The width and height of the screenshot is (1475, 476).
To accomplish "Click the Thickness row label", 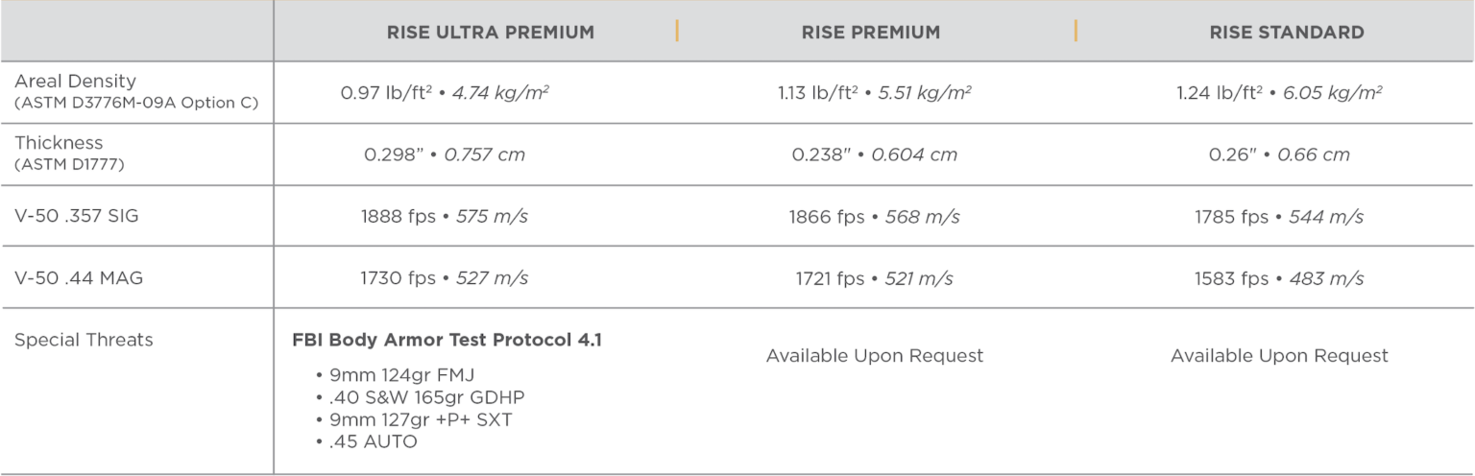I will [58, 143].
